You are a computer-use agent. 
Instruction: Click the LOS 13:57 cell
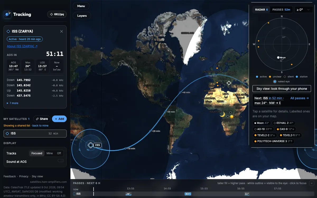[x=42, y=66]
